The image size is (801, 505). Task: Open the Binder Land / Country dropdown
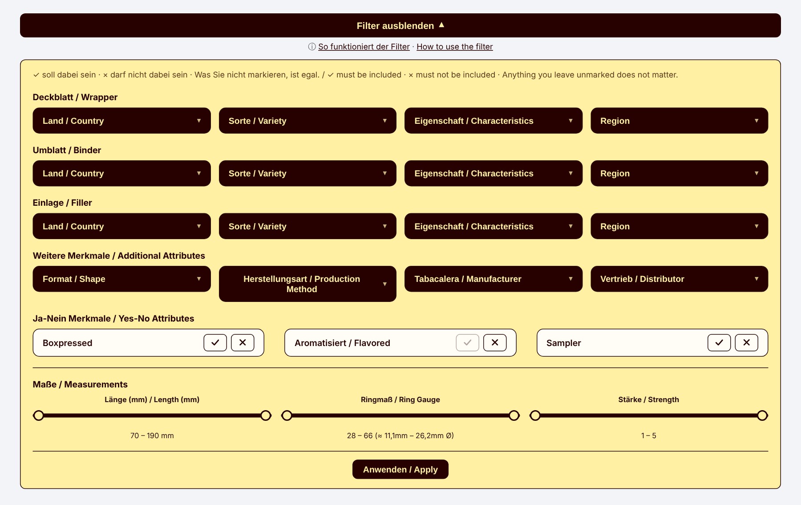pyautogui.click(x=121, y=173)
